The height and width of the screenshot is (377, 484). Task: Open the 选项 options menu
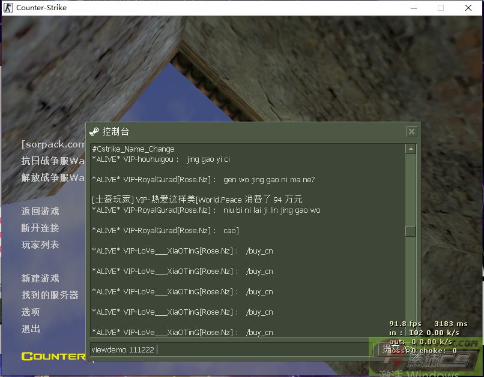31,312
